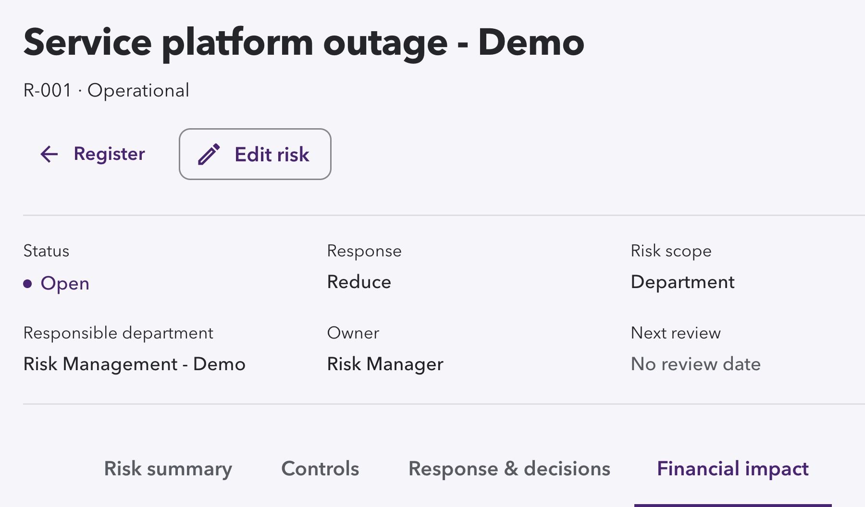The width and height of the screenshot is (865, 507).
Task: Open the Controls tab
Action: click(x=320, y=469)
